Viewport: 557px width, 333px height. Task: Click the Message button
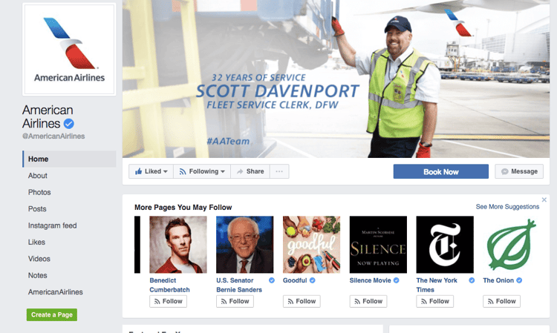(x=519, y=171)
